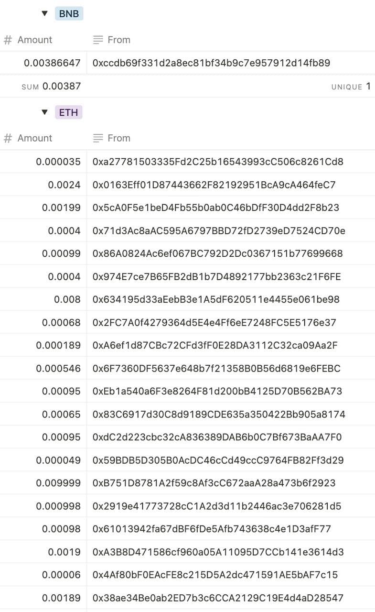Select the ETH amount cell 0.000035
Image resolution: width=375 pixels, height=612 pixels.
coord(58,162)
